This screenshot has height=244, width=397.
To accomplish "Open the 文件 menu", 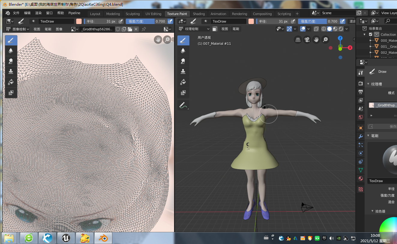I will [16, 13].
